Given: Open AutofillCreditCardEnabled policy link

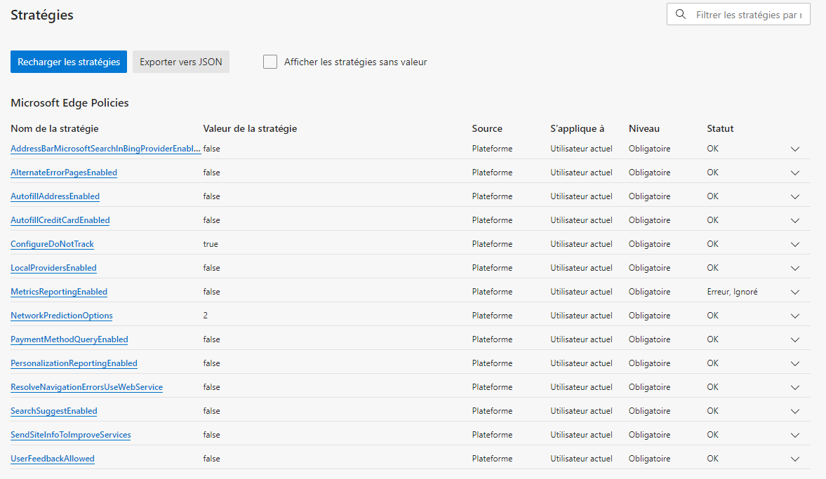Looking at the screenshot, I should point(60,220).
